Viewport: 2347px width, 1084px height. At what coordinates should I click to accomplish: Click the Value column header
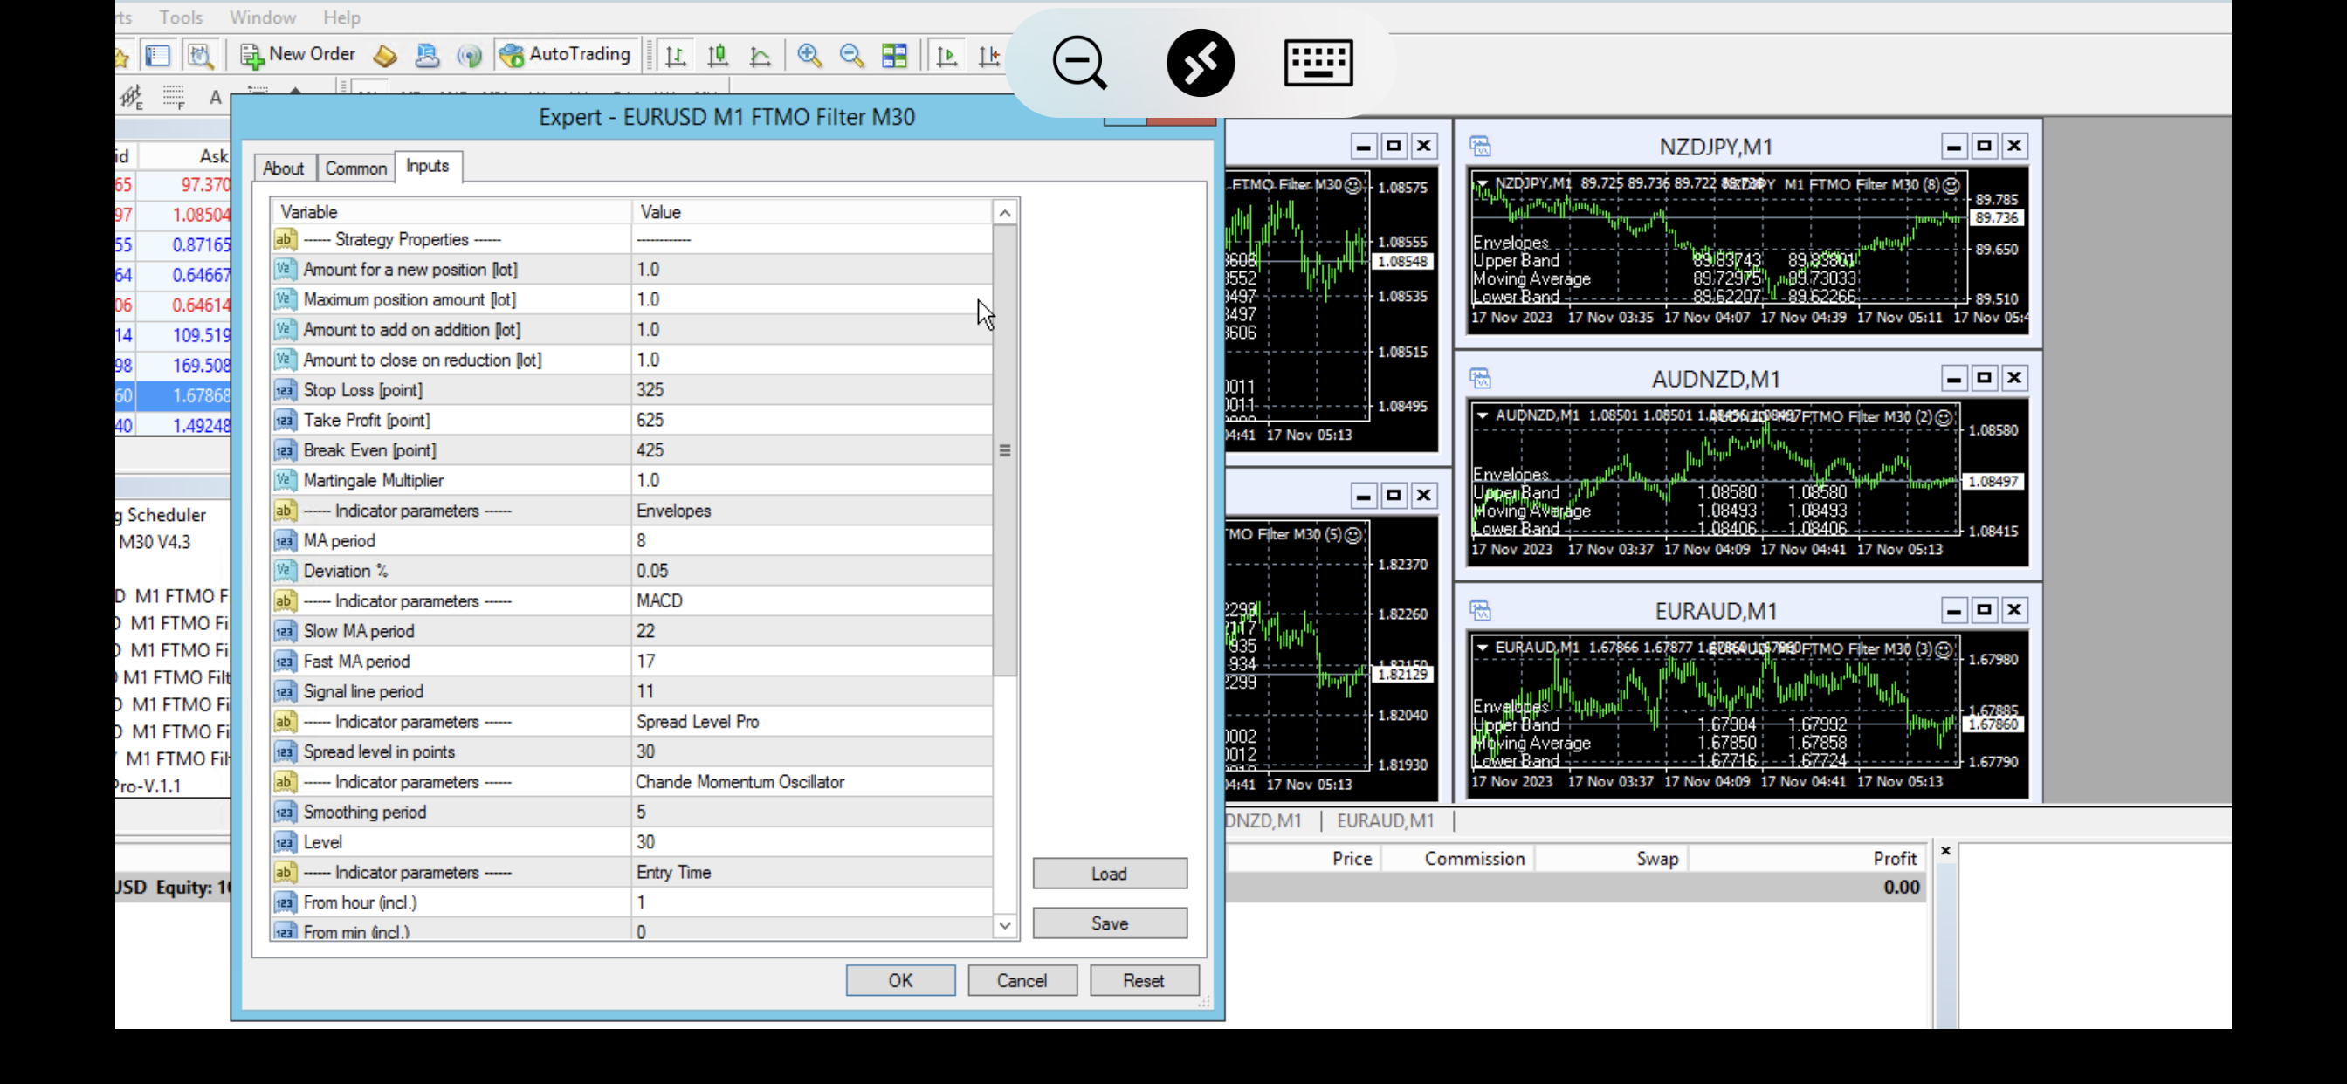[812, 212]
